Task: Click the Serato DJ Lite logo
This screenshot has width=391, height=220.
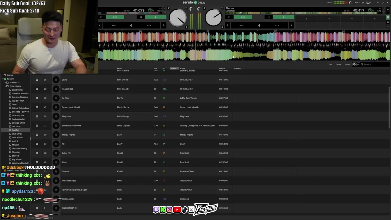Action: pos(194,2)
